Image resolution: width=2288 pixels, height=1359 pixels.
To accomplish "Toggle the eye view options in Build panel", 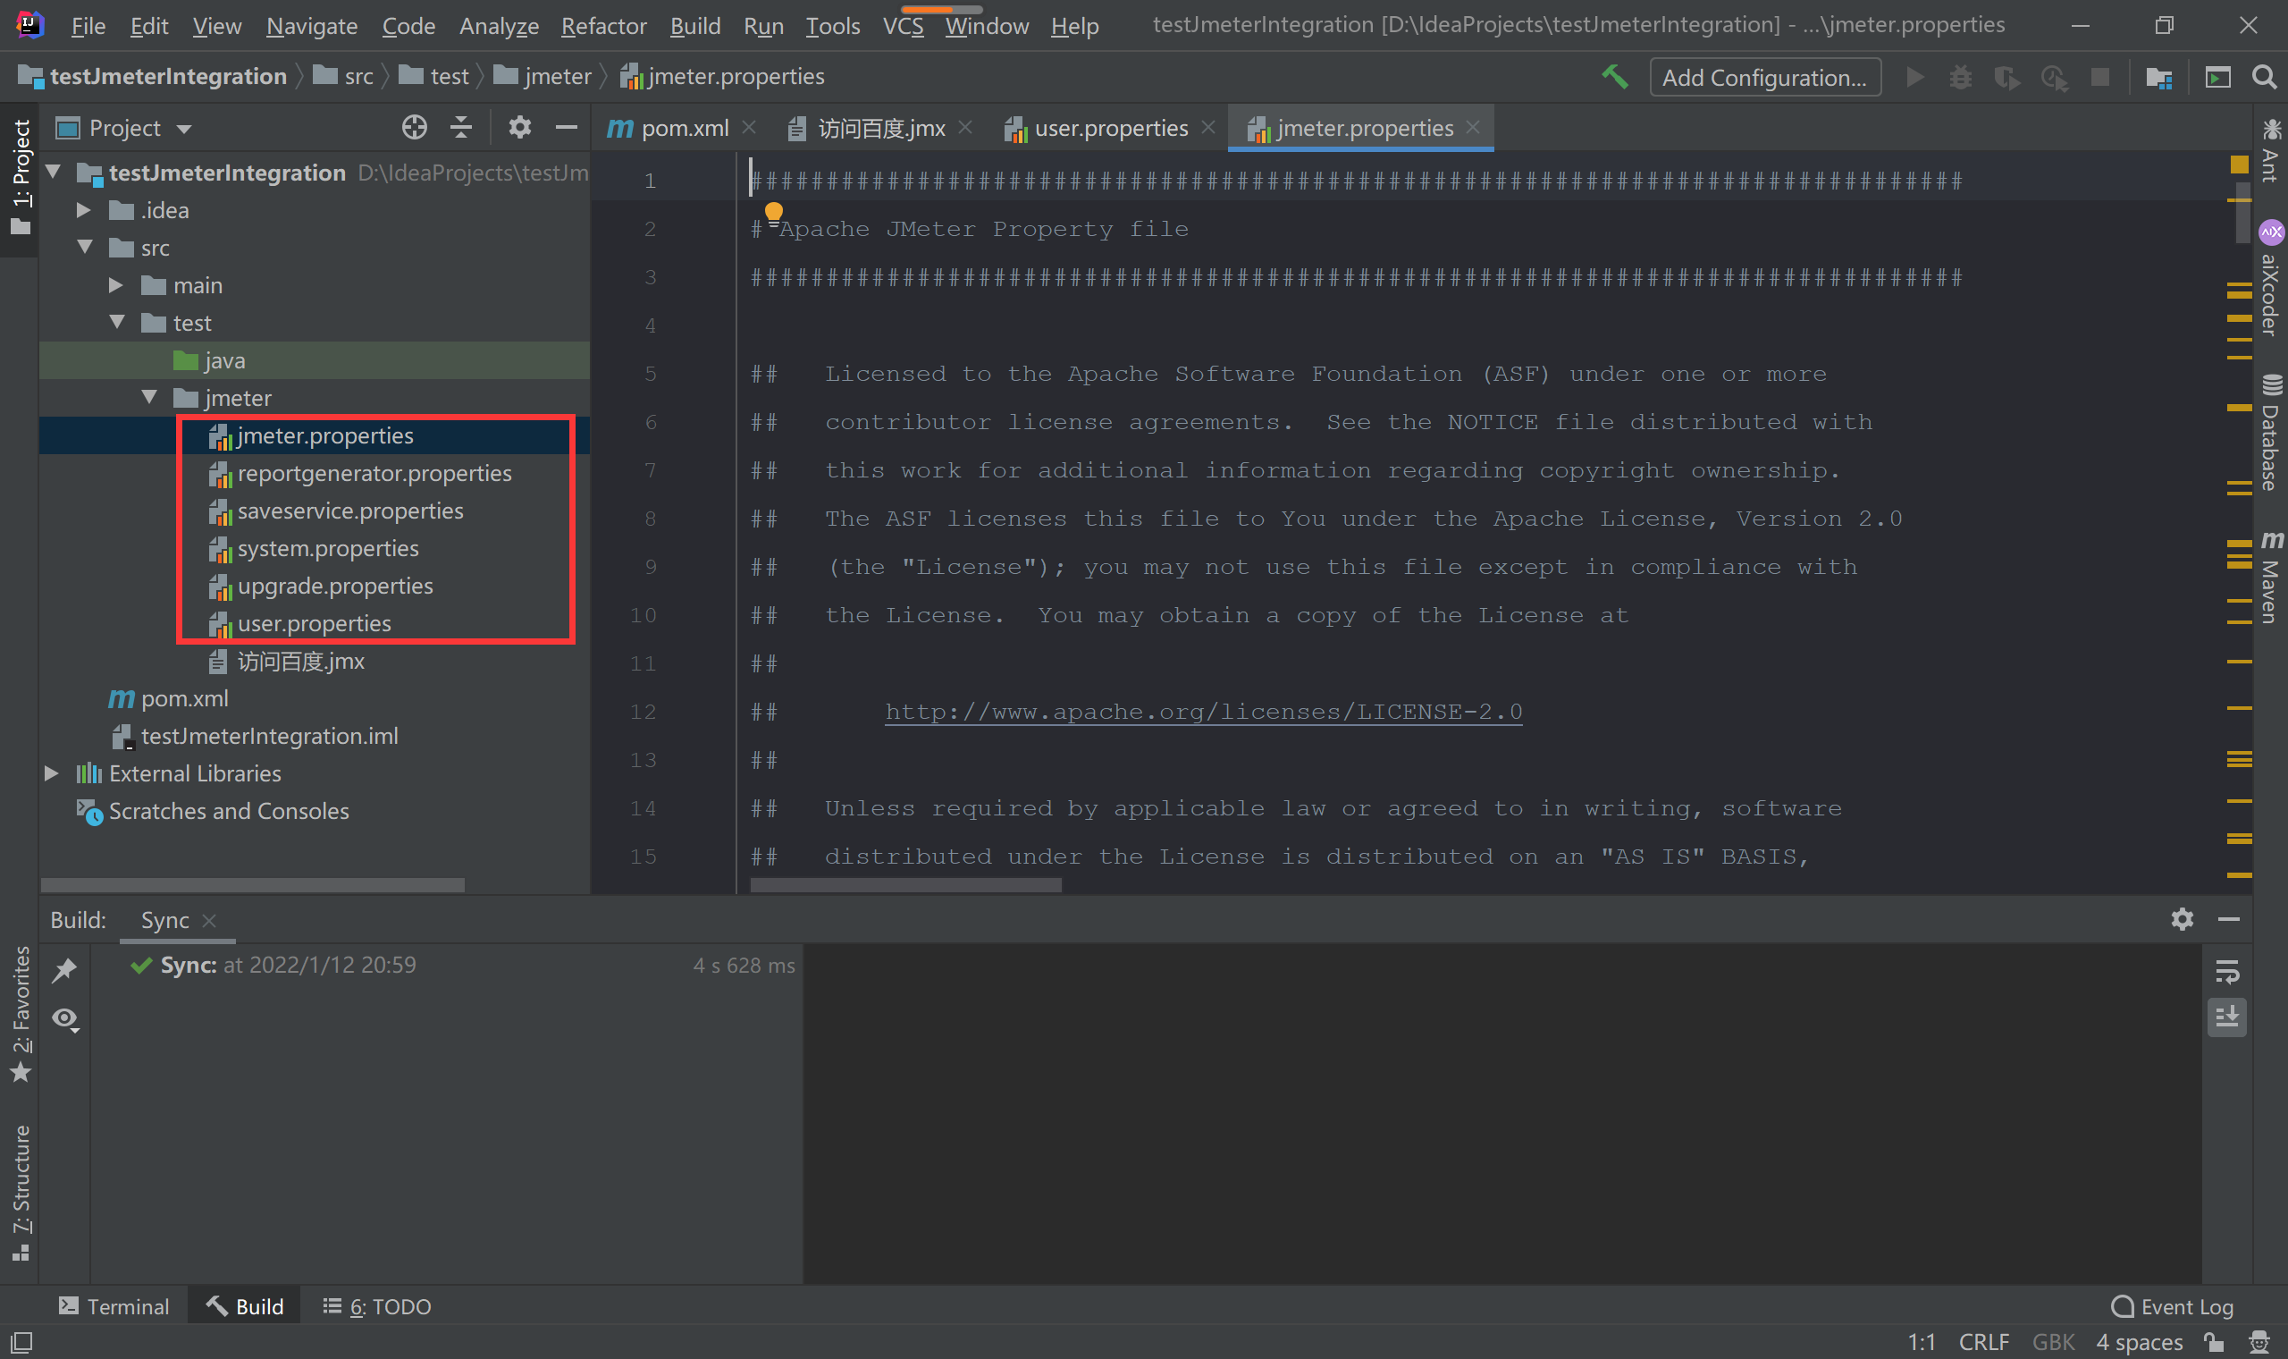I will [64, 1018].
